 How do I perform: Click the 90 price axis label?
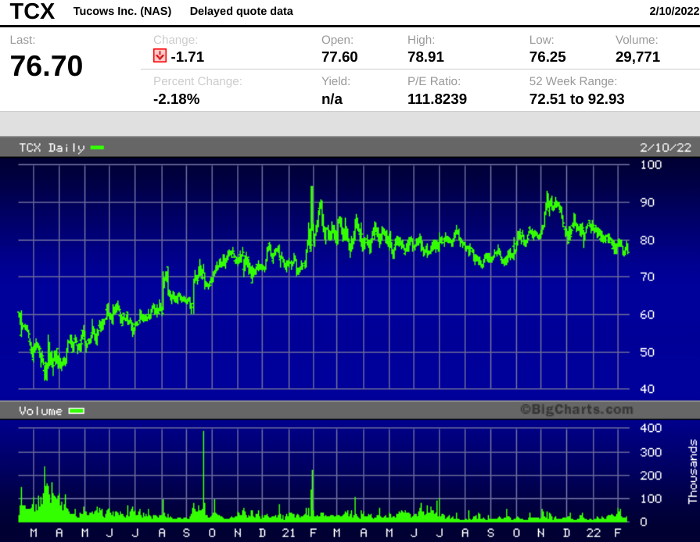[x=648, y=202]
